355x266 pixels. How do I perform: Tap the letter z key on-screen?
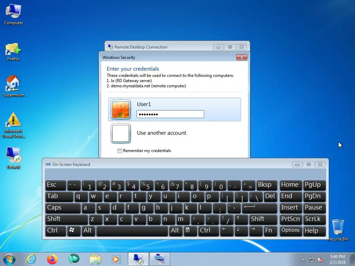(x=96, y=220)
